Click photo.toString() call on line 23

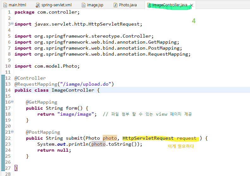pyautogui.click(x=113, y=144)
